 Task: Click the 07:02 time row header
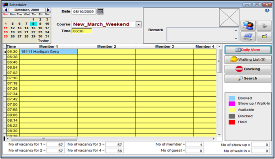[13, 73]
